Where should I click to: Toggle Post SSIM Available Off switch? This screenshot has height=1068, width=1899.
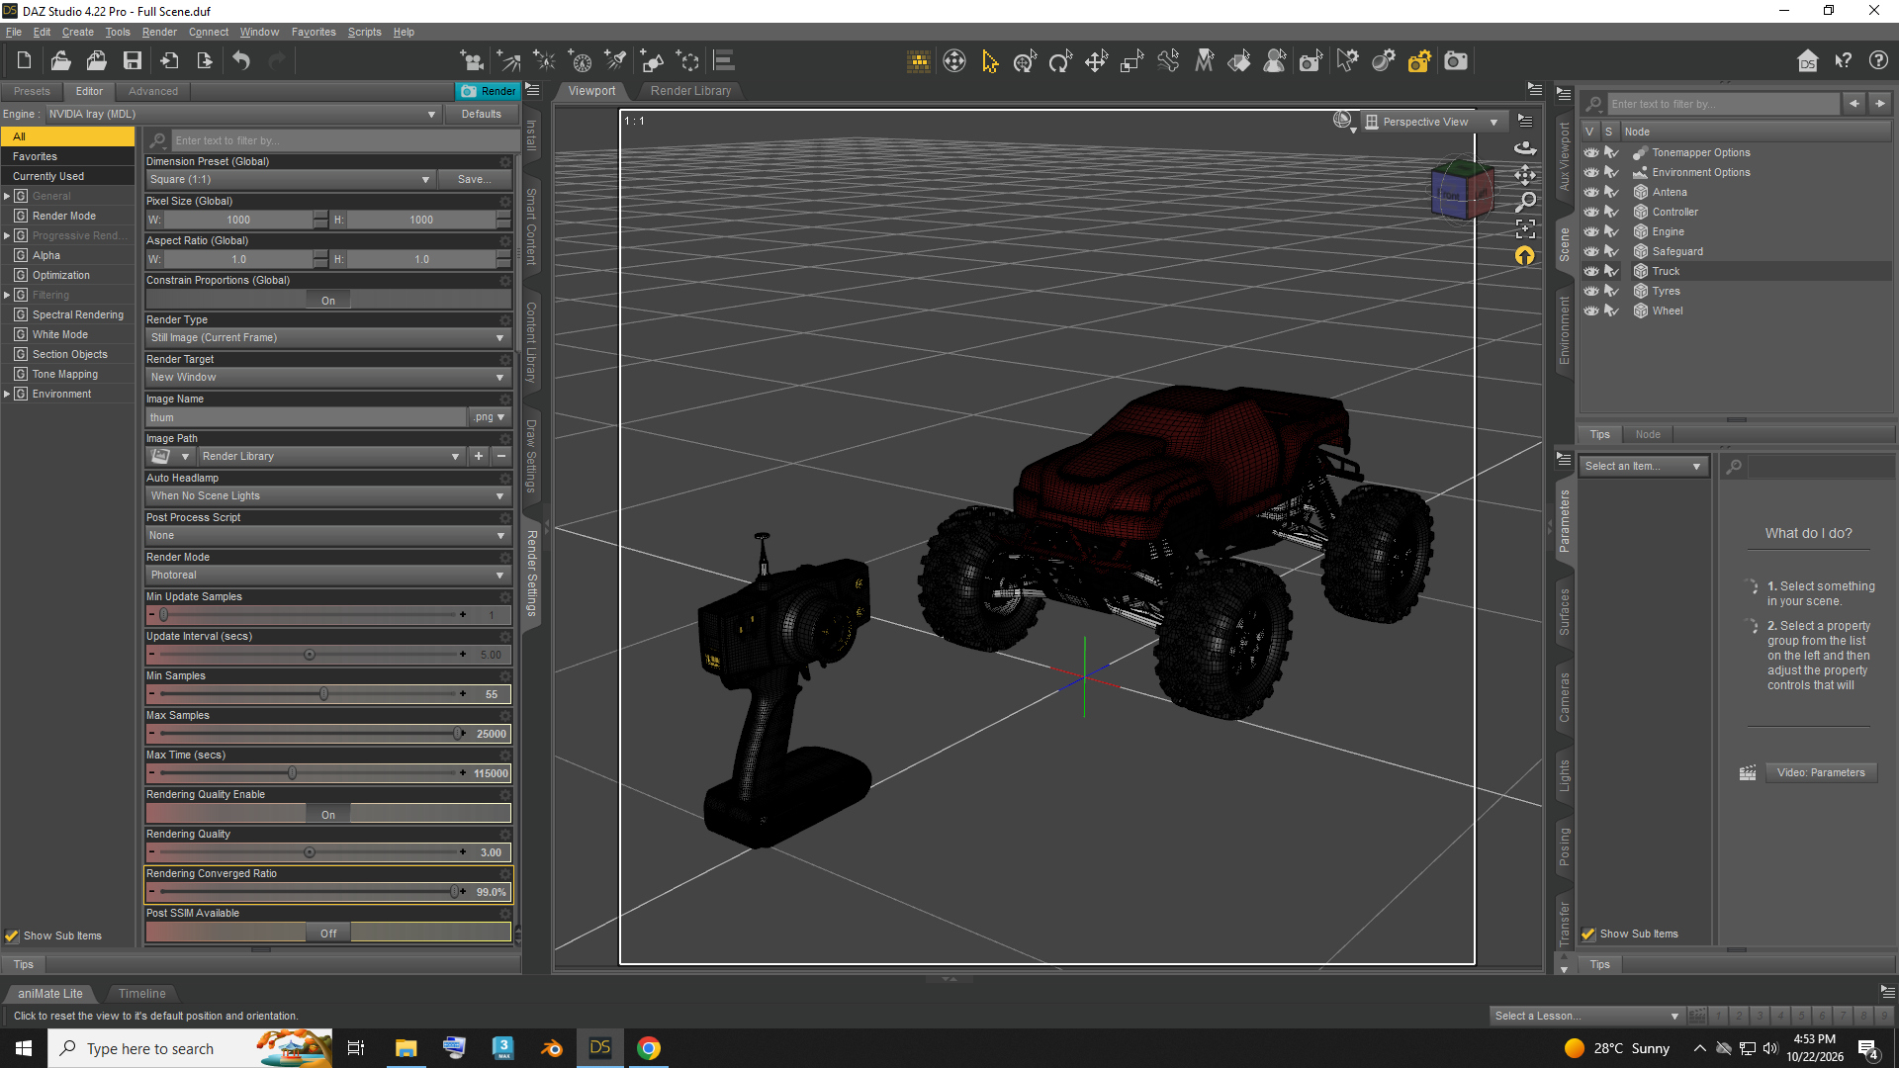tap(328, 934)
